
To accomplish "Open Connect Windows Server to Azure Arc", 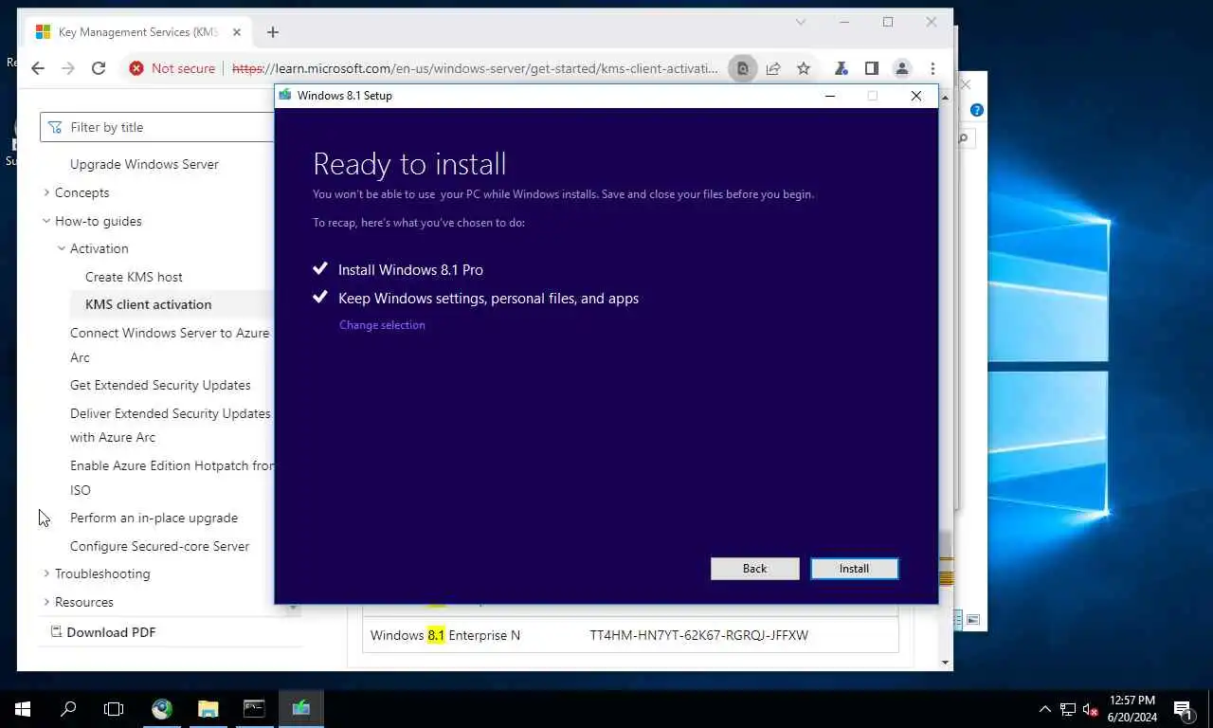I will (170, 345).
